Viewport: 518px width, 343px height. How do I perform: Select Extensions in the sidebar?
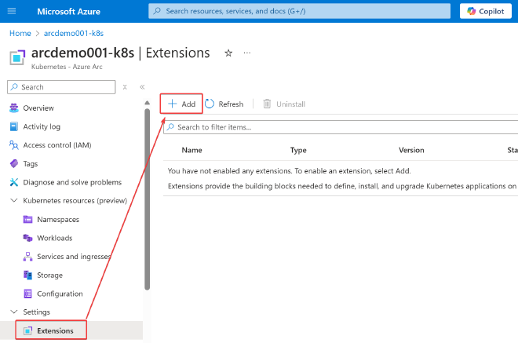tap(55, 330)
